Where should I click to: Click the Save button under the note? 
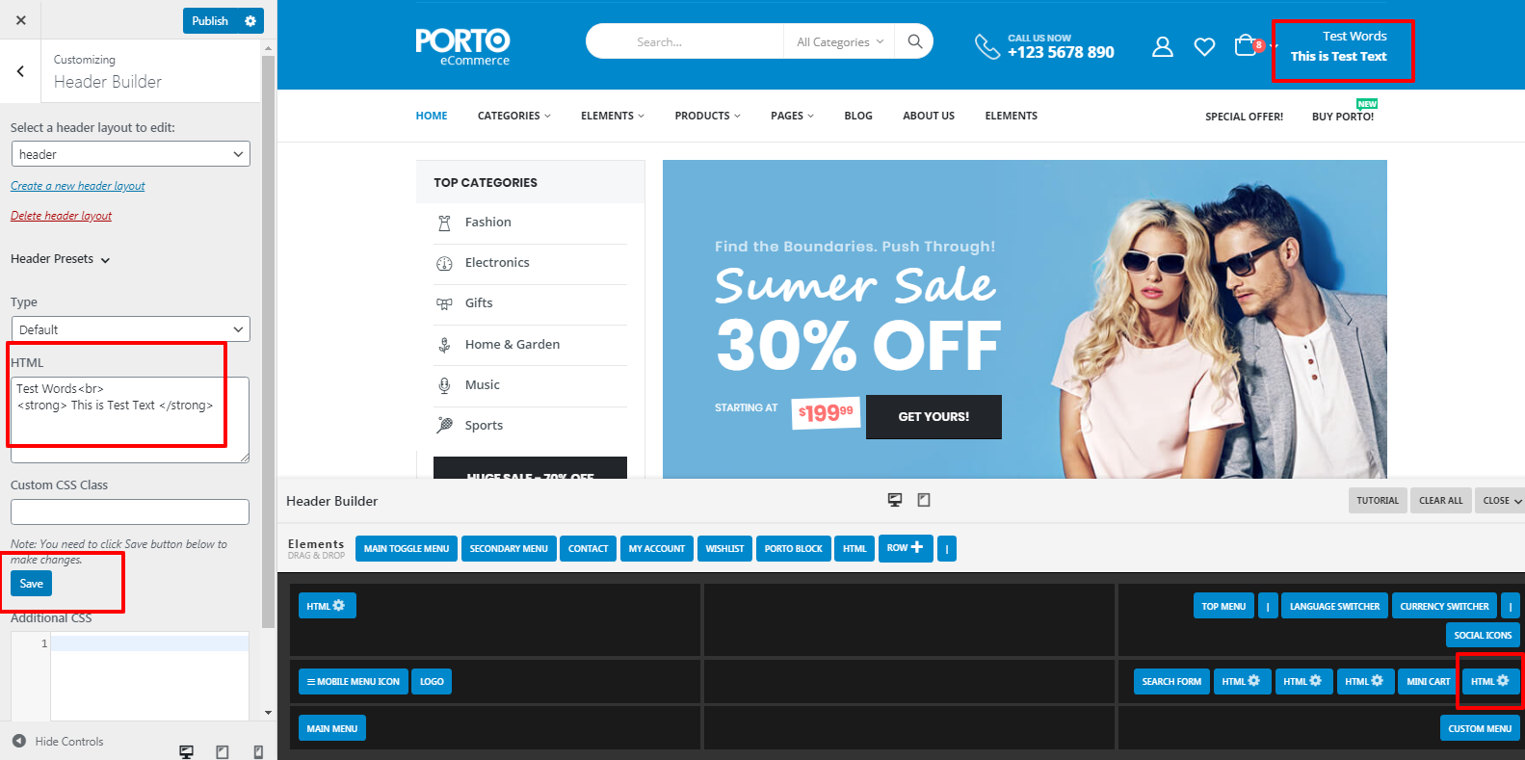click(x=32, y=584)
